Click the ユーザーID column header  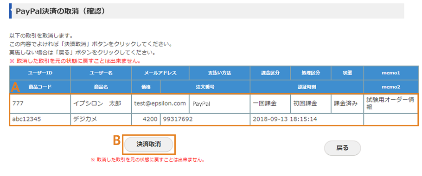[40, 73]
